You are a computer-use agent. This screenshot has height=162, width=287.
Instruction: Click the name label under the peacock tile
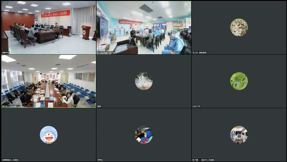(x=99, y=106)
